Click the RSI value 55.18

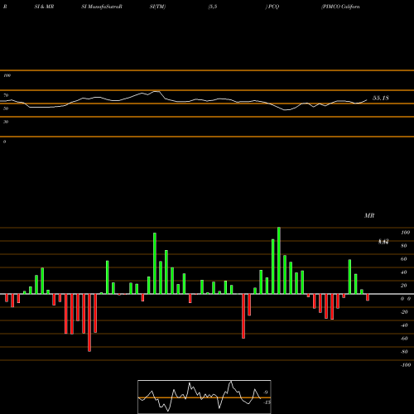pyautogui.click(x=381, y=98)
